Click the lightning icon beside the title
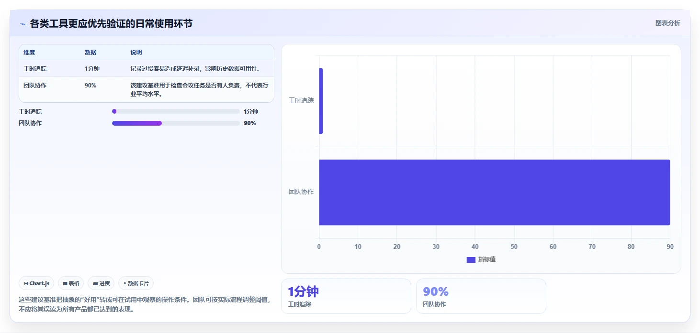 pos(23,24)
